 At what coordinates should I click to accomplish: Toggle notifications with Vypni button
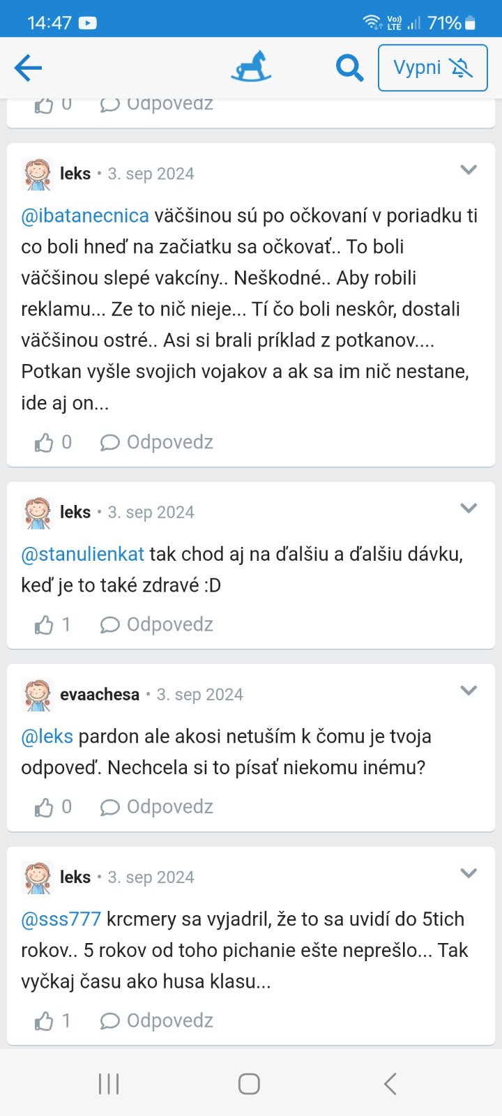(x=432, y=68)
